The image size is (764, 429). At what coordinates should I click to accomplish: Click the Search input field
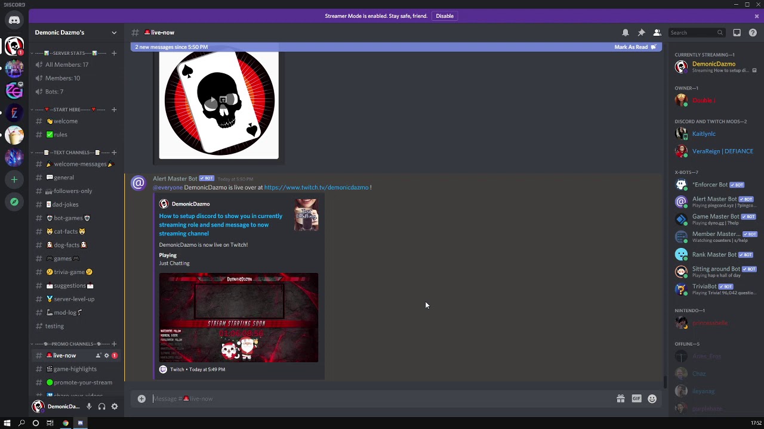click(x=697, y=33)
